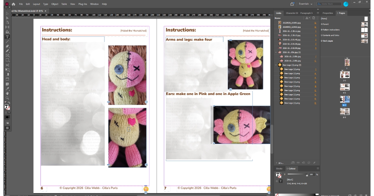Click the None swatch in colour ramp
374x196 pixels.
pos(277,195)
